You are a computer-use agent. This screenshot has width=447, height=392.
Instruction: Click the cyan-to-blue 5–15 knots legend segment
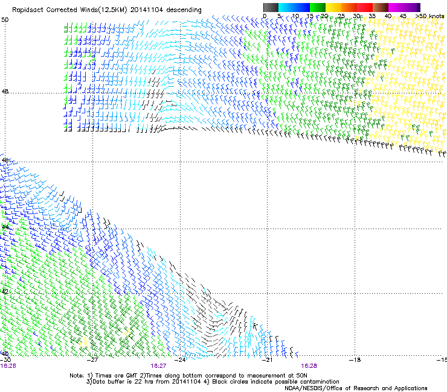point(294,7)
